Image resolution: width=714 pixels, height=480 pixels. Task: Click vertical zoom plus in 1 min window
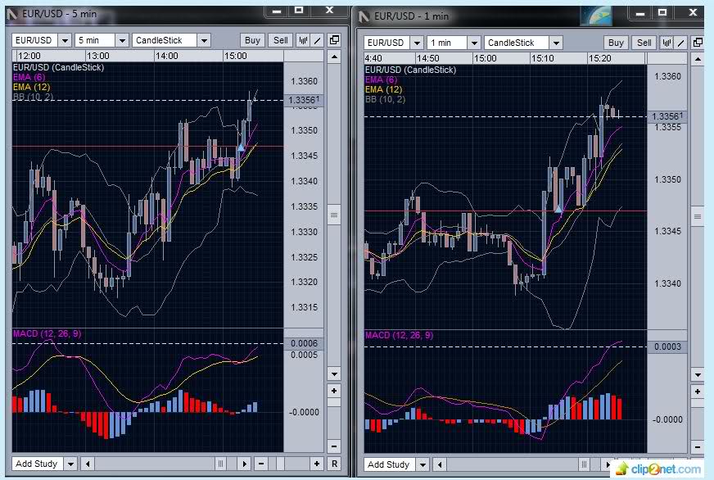tap(698, 392)
